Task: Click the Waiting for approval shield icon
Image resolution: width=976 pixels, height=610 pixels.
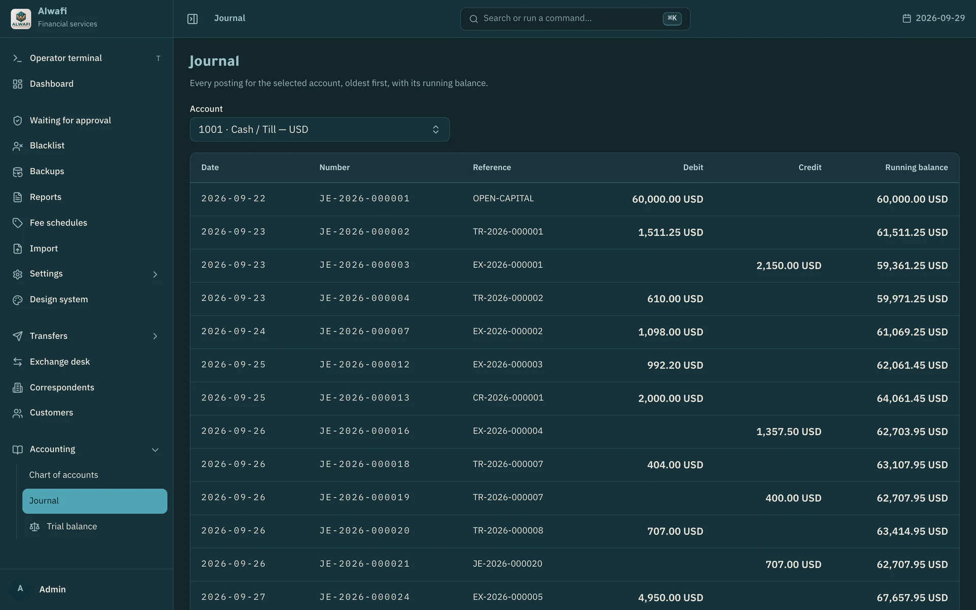Action: 17,120
